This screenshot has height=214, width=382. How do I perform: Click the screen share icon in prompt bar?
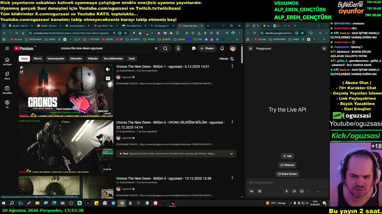coord(302,191)
